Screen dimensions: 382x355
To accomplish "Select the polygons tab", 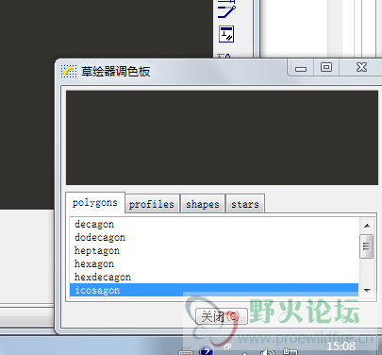I will (95, 202).
